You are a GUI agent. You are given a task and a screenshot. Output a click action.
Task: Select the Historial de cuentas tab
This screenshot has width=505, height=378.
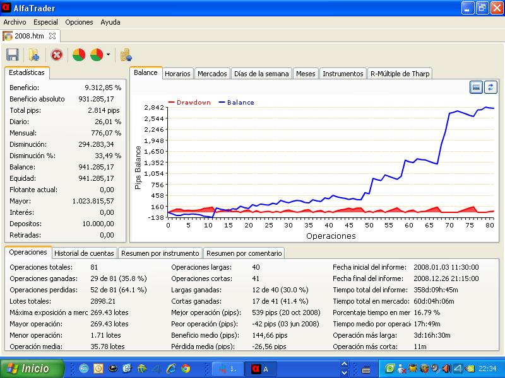84,253
